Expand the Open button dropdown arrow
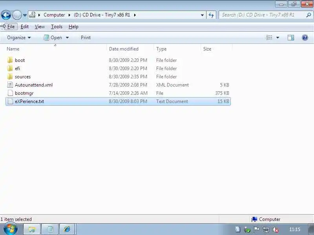The height and width of the screenshot is (235, 314). point(67,38)
